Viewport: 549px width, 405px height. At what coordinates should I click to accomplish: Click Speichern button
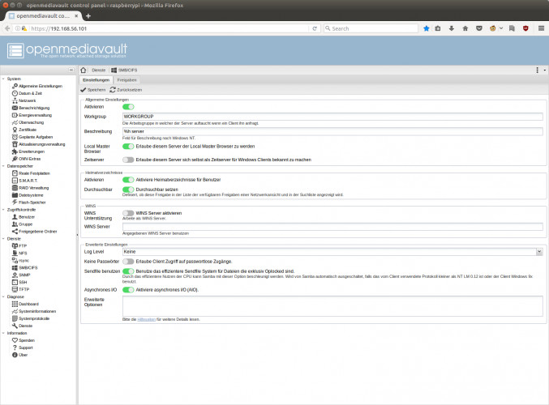click(92, 90)
